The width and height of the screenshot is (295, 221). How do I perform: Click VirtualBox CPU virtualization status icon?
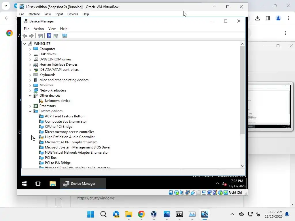point(215,193)
